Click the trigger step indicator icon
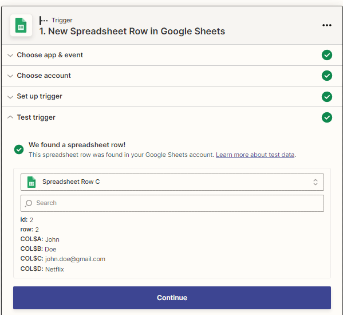343x315 pixels. pos(44,21)
